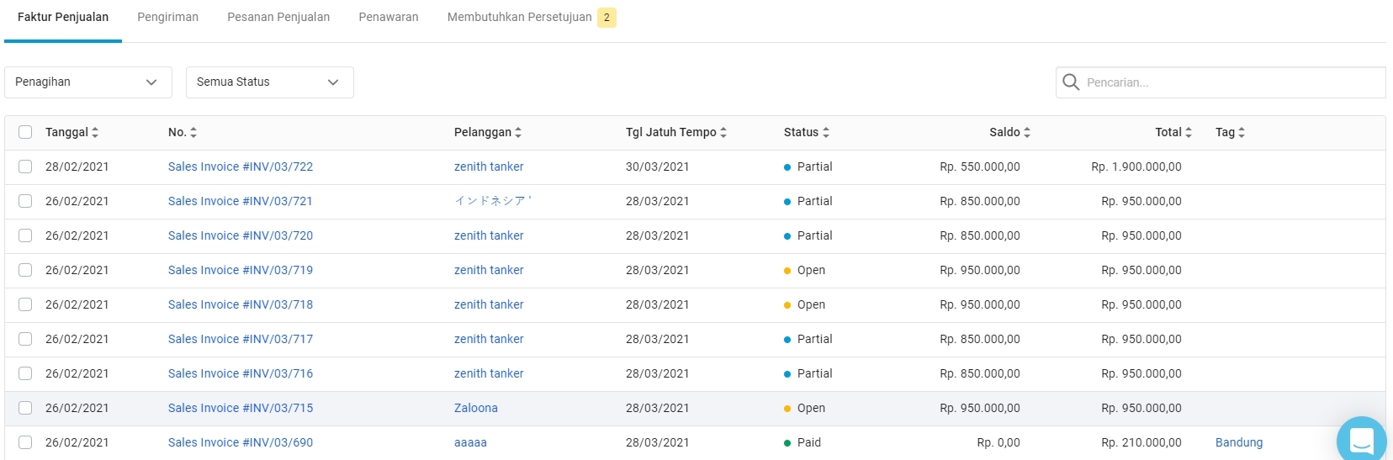Viewport: 1393px width, 460px height.
Task: Sort by Saldo column arrows
Action: coord(1027,133)
